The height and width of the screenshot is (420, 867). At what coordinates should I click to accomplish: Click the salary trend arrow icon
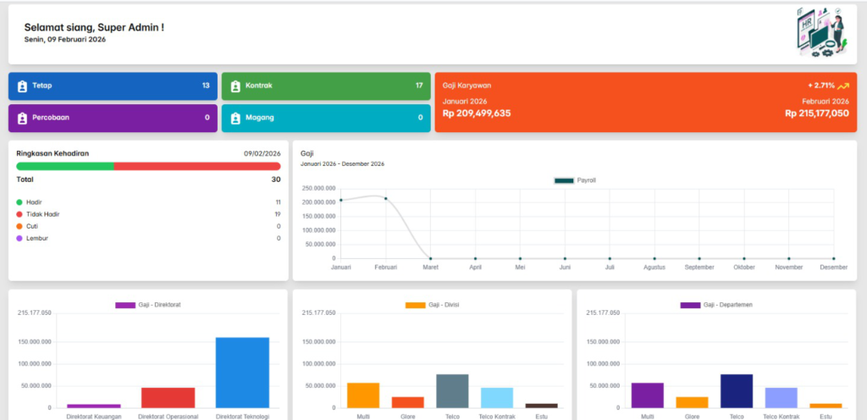[x=843, y=86]
